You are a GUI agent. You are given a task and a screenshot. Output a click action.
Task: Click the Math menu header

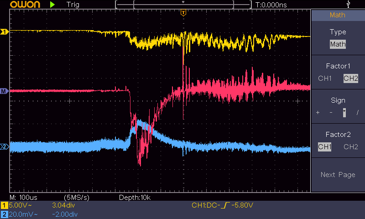[338, 15]
